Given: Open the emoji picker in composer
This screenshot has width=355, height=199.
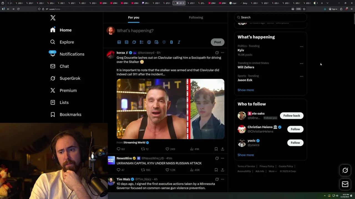Looking at the screenshot, I should 149,42.
